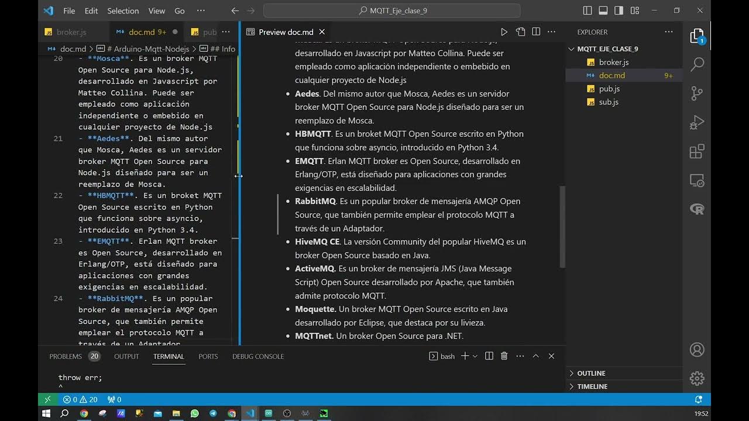Image resolution: width=749 pixels, height=421 pixels.
Task: Open the Run and Debug view
Action: click(x=697, y=122)
